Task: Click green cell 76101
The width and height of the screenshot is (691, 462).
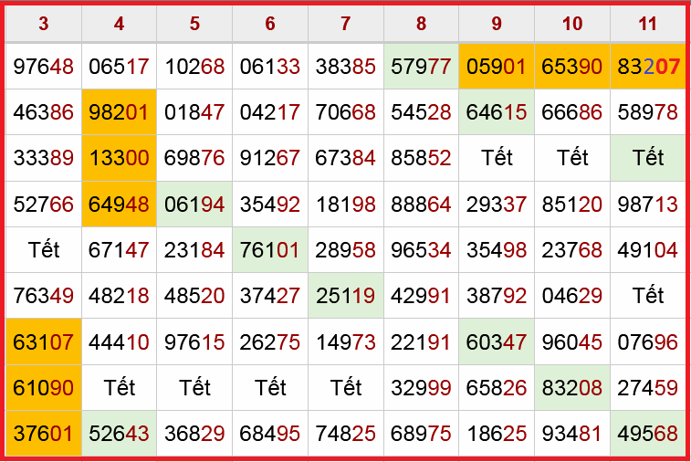Action: (x=270, y=250)
